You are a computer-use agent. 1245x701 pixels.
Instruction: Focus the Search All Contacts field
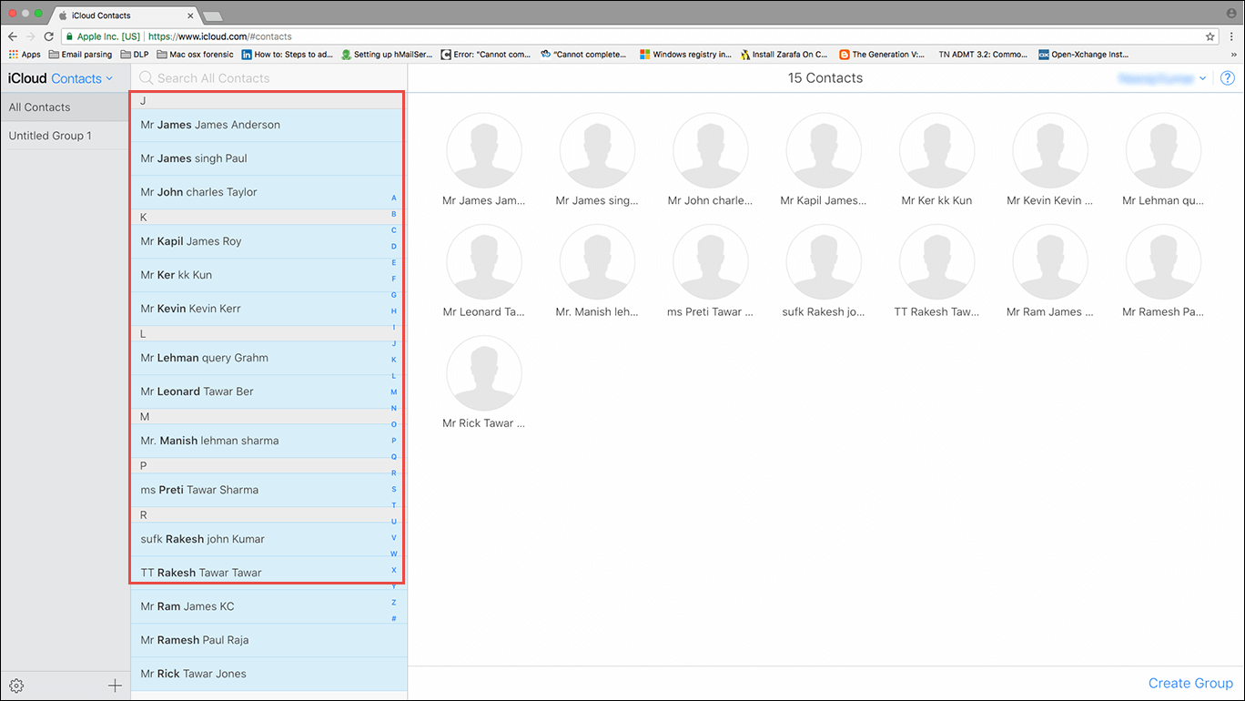pyautogui.click(x=269, y=78)
